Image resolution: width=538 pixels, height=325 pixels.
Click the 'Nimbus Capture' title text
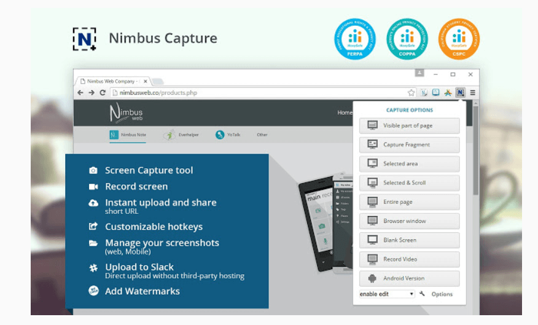click(163, 38)
